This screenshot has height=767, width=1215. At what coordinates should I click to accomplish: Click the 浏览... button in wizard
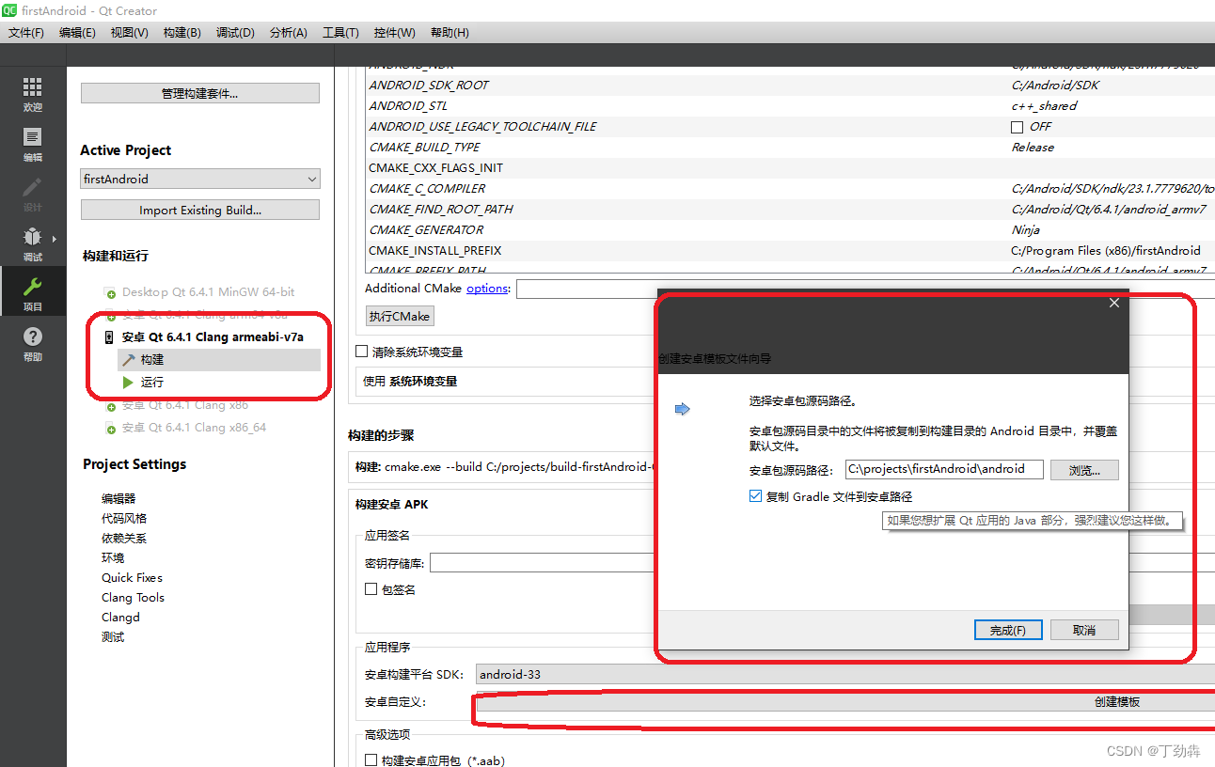click(1084, 469)
